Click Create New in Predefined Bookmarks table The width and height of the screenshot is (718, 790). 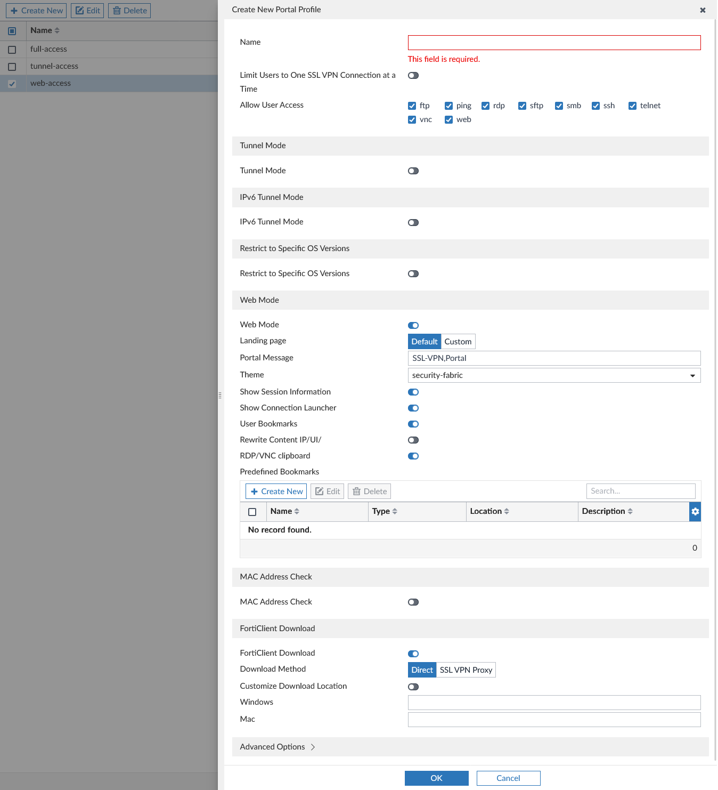(x=275, y=491)
